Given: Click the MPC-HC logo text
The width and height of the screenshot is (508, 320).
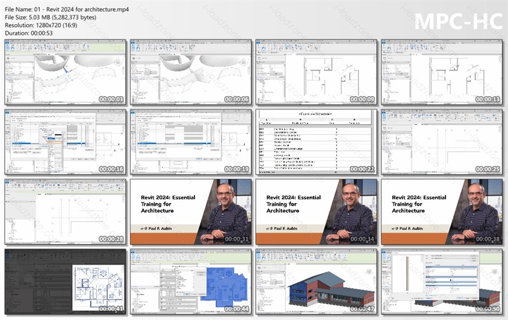Looking at the screenshot, I should point(458,21).
